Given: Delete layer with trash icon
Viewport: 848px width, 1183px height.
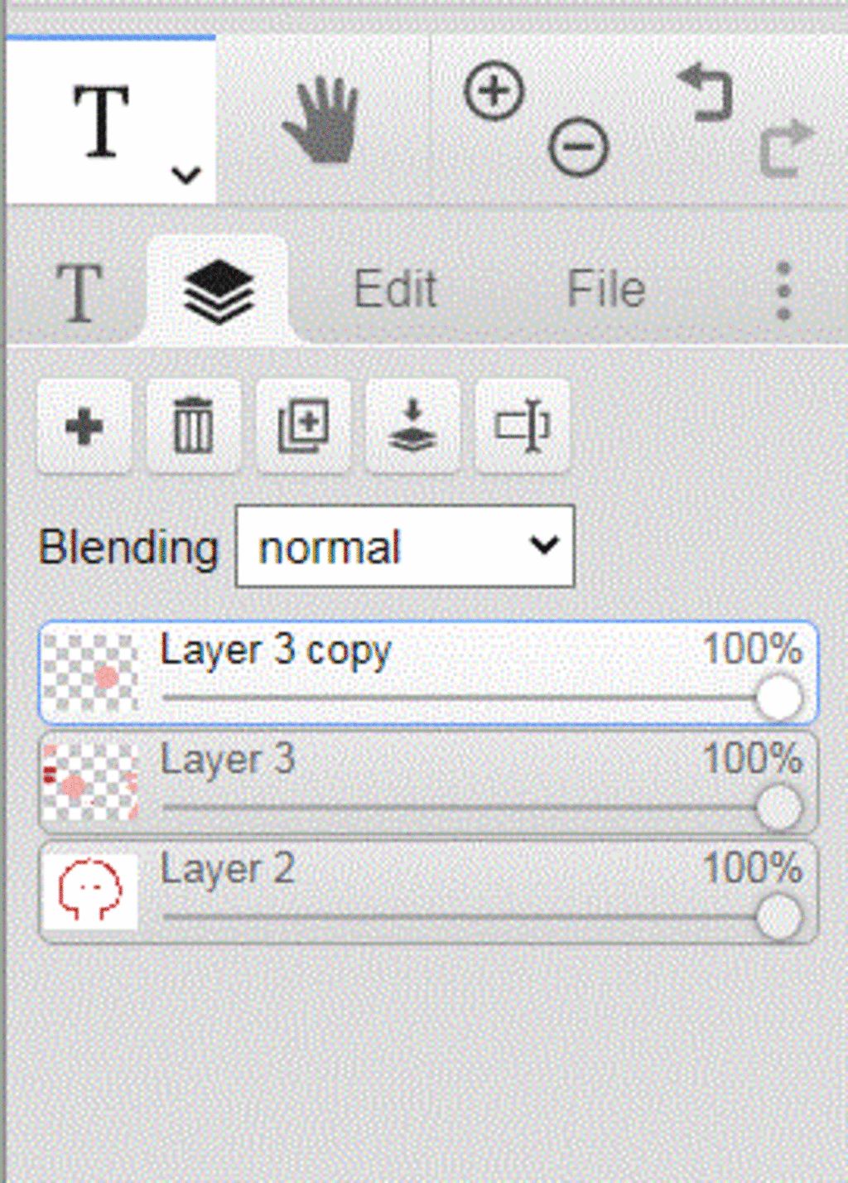Looking at the screenshot, I should pos(193,427).
